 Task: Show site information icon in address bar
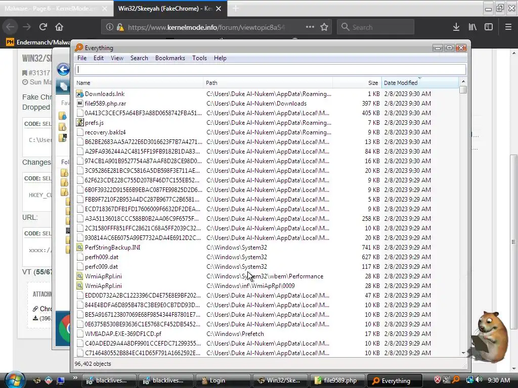(x=109, y=27)
